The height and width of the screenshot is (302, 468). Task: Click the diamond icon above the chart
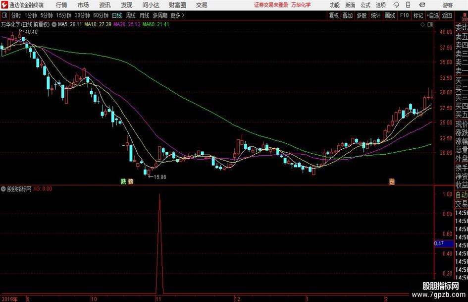click(x=422, y=25)
